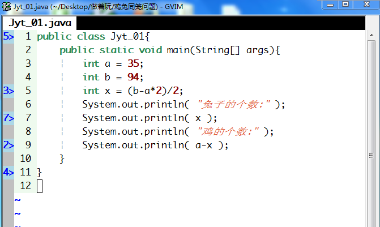Maximize the GVIM window
The width and height of the screenshot is (380, 227).
(x=345, y=5)
